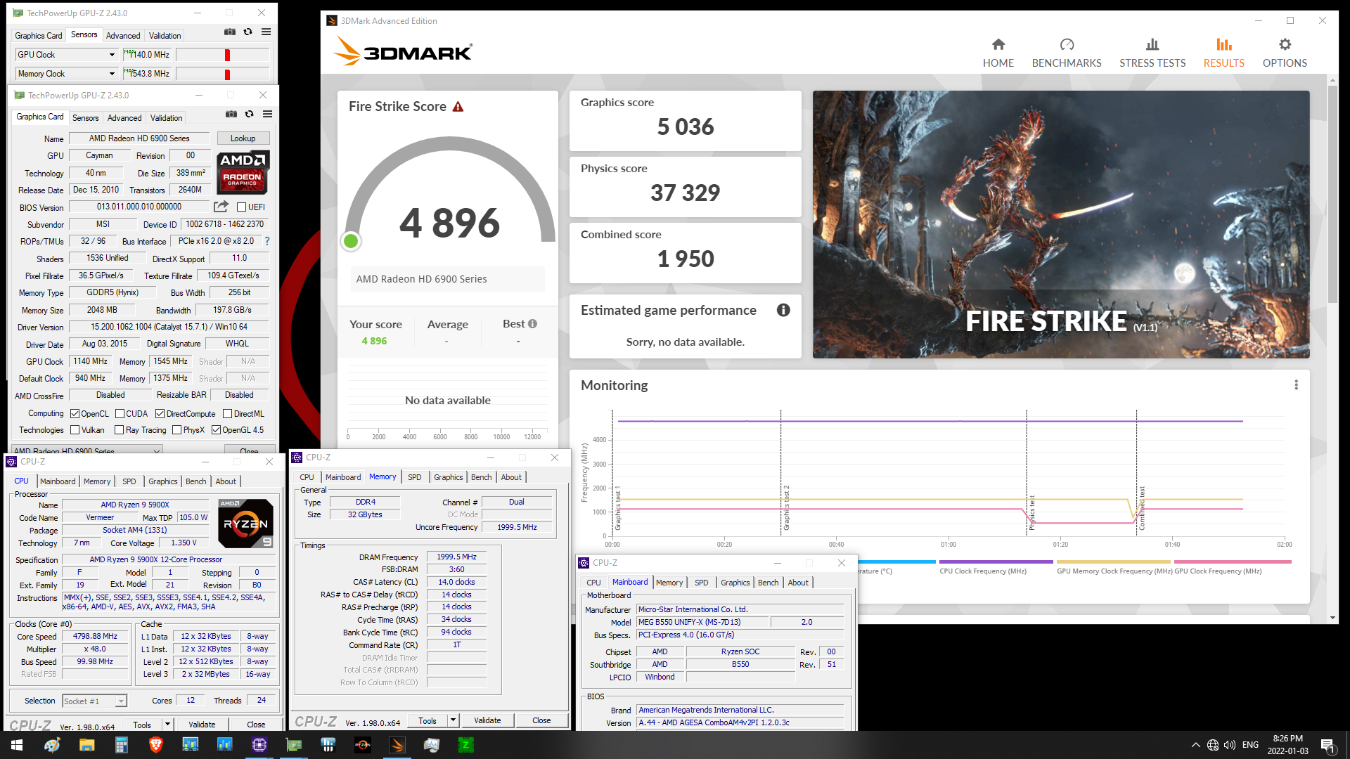
Task: Click GPU Clock sensor graph bar
Action: point(222,55)
